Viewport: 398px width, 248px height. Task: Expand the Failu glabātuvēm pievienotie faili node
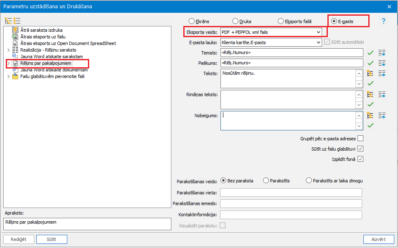click(9, 76)
